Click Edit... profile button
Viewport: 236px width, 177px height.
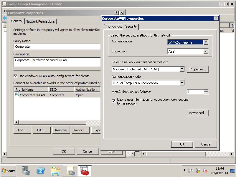[42, 130]
